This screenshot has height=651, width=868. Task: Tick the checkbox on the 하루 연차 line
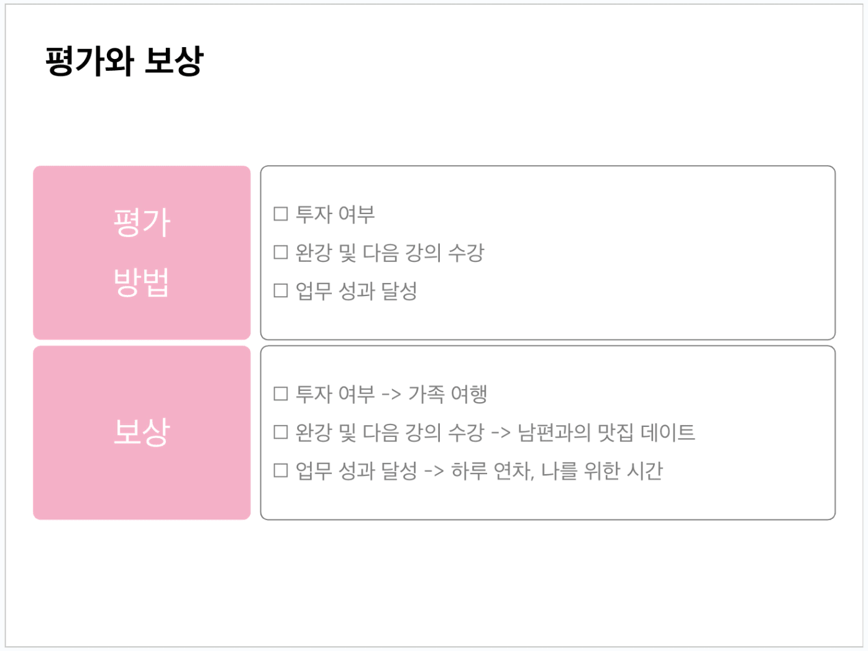pos(281,470)
